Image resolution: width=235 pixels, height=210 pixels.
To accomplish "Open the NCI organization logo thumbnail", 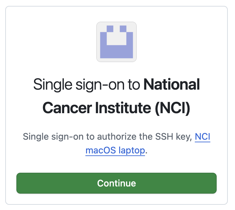I will coord(117,42).
